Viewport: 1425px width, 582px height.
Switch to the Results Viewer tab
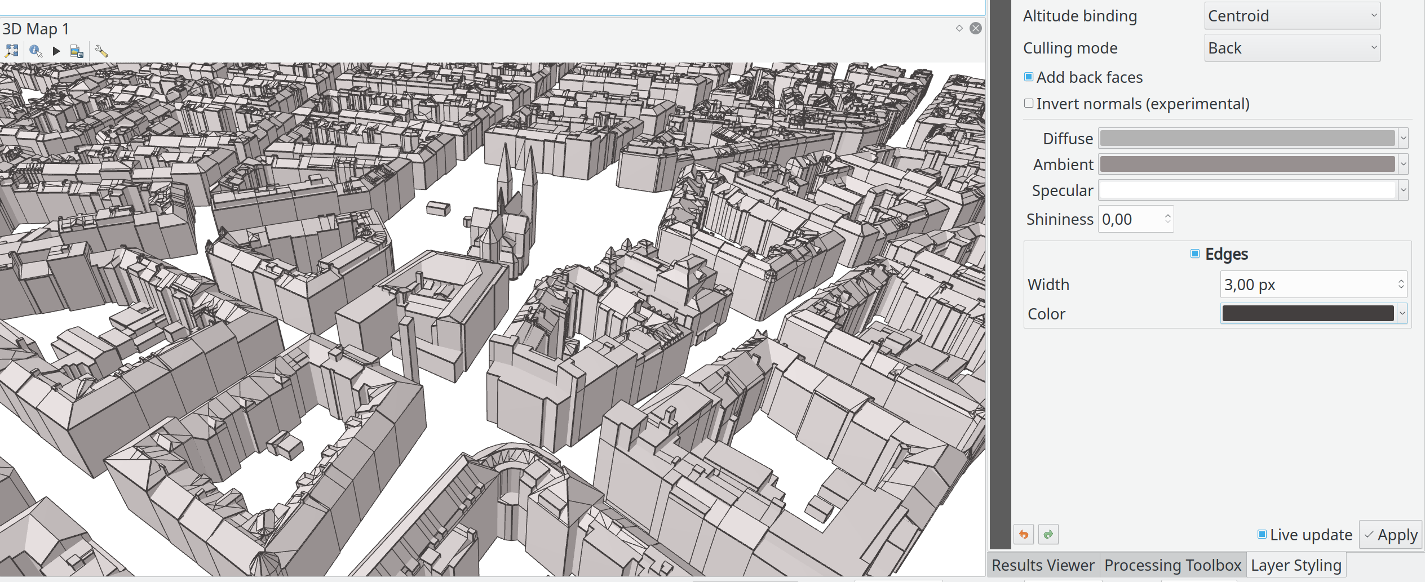(1043, 565)
